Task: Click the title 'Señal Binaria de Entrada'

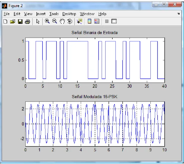Action: [x=95, y=33]
